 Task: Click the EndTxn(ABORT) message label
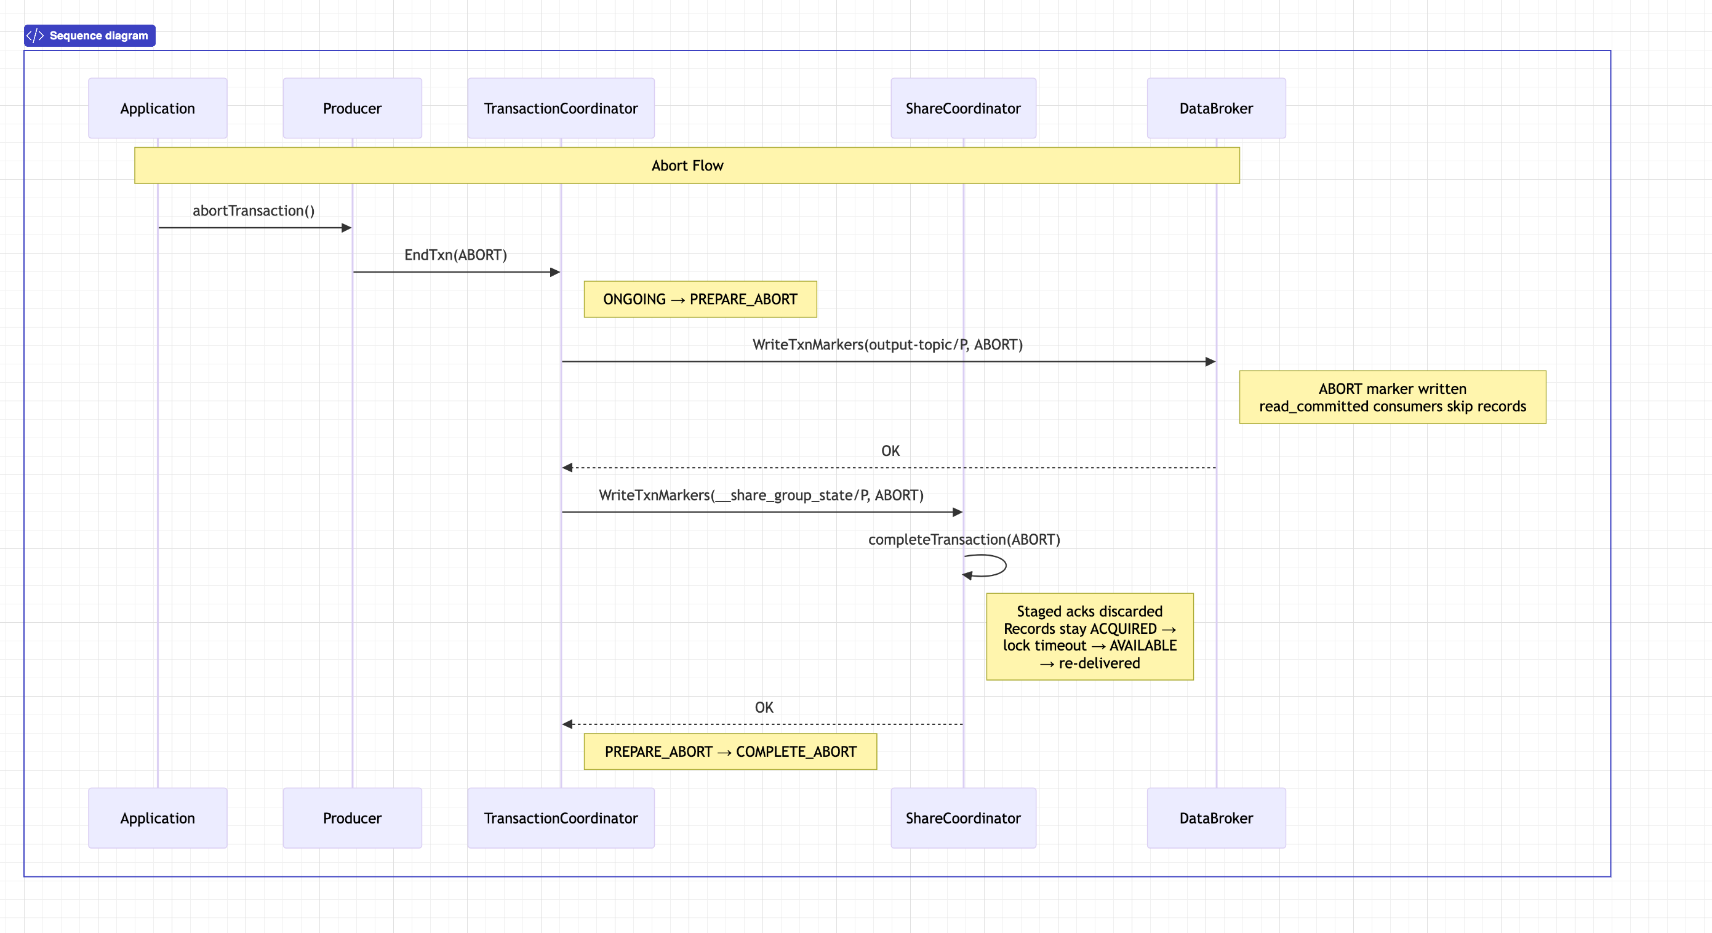tap(456, 255)
